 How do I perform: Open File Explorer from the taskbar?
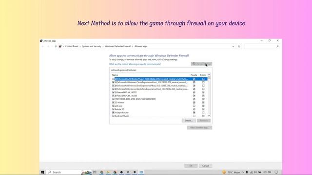[108, 172]
